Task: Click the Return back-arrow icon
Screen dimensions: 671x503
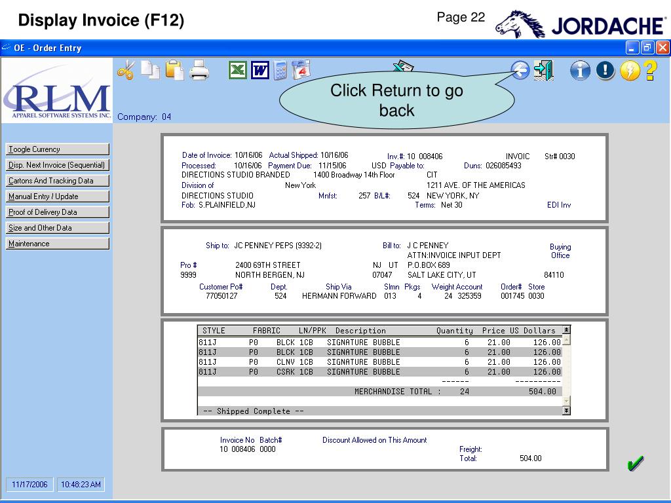Action: click(x=520, y=70)
